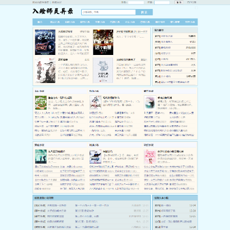Open the pastel cover with a long-haired figure

(150, 103)
